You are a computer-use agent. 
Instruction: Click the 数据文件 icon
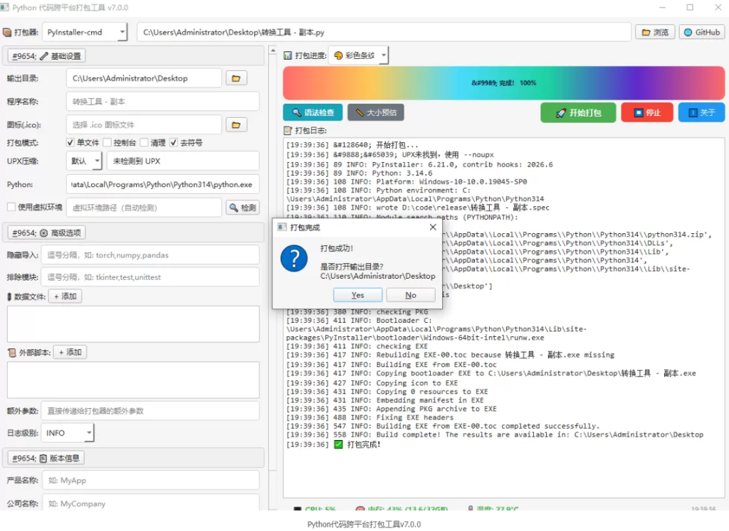(9, 296)
